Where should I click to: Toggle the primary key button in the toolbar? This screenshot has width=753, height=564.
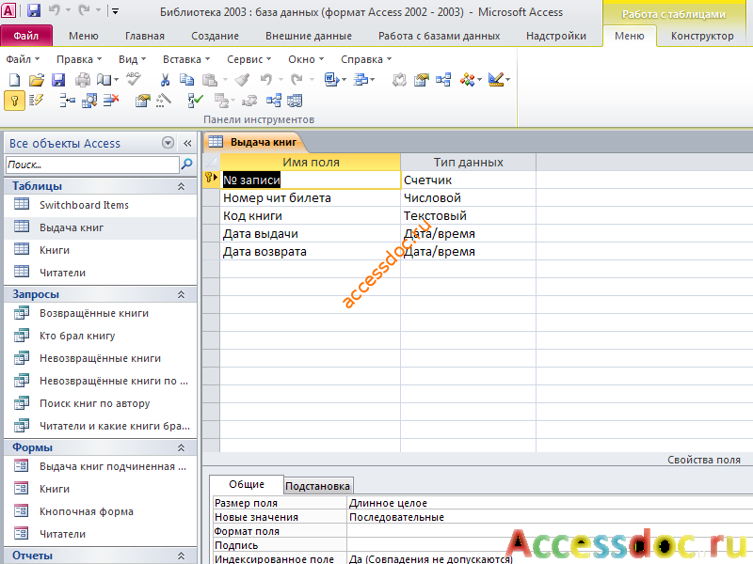[14, 101]
